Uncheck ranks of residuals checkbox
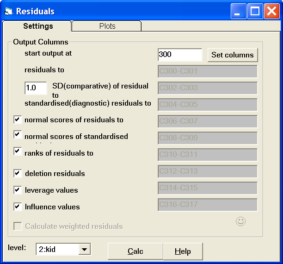 click(18, 151)
